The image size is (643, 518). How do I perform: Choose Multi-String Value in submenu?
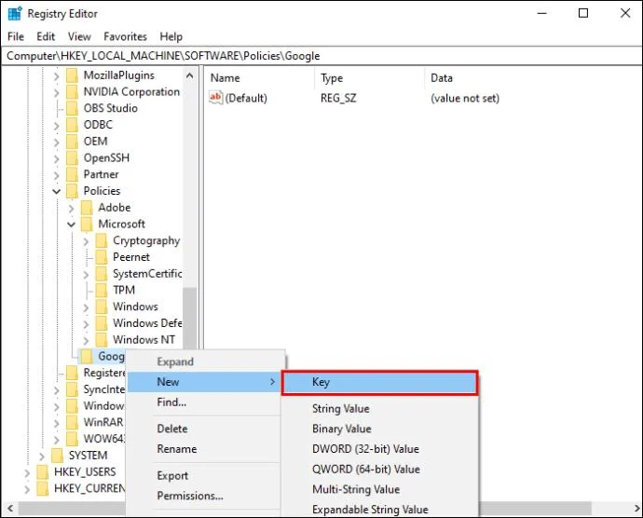379,489
